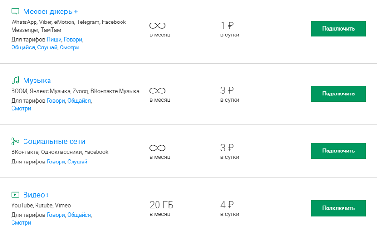
Task: Open the Видео+ option title
Action: [36, 195]
